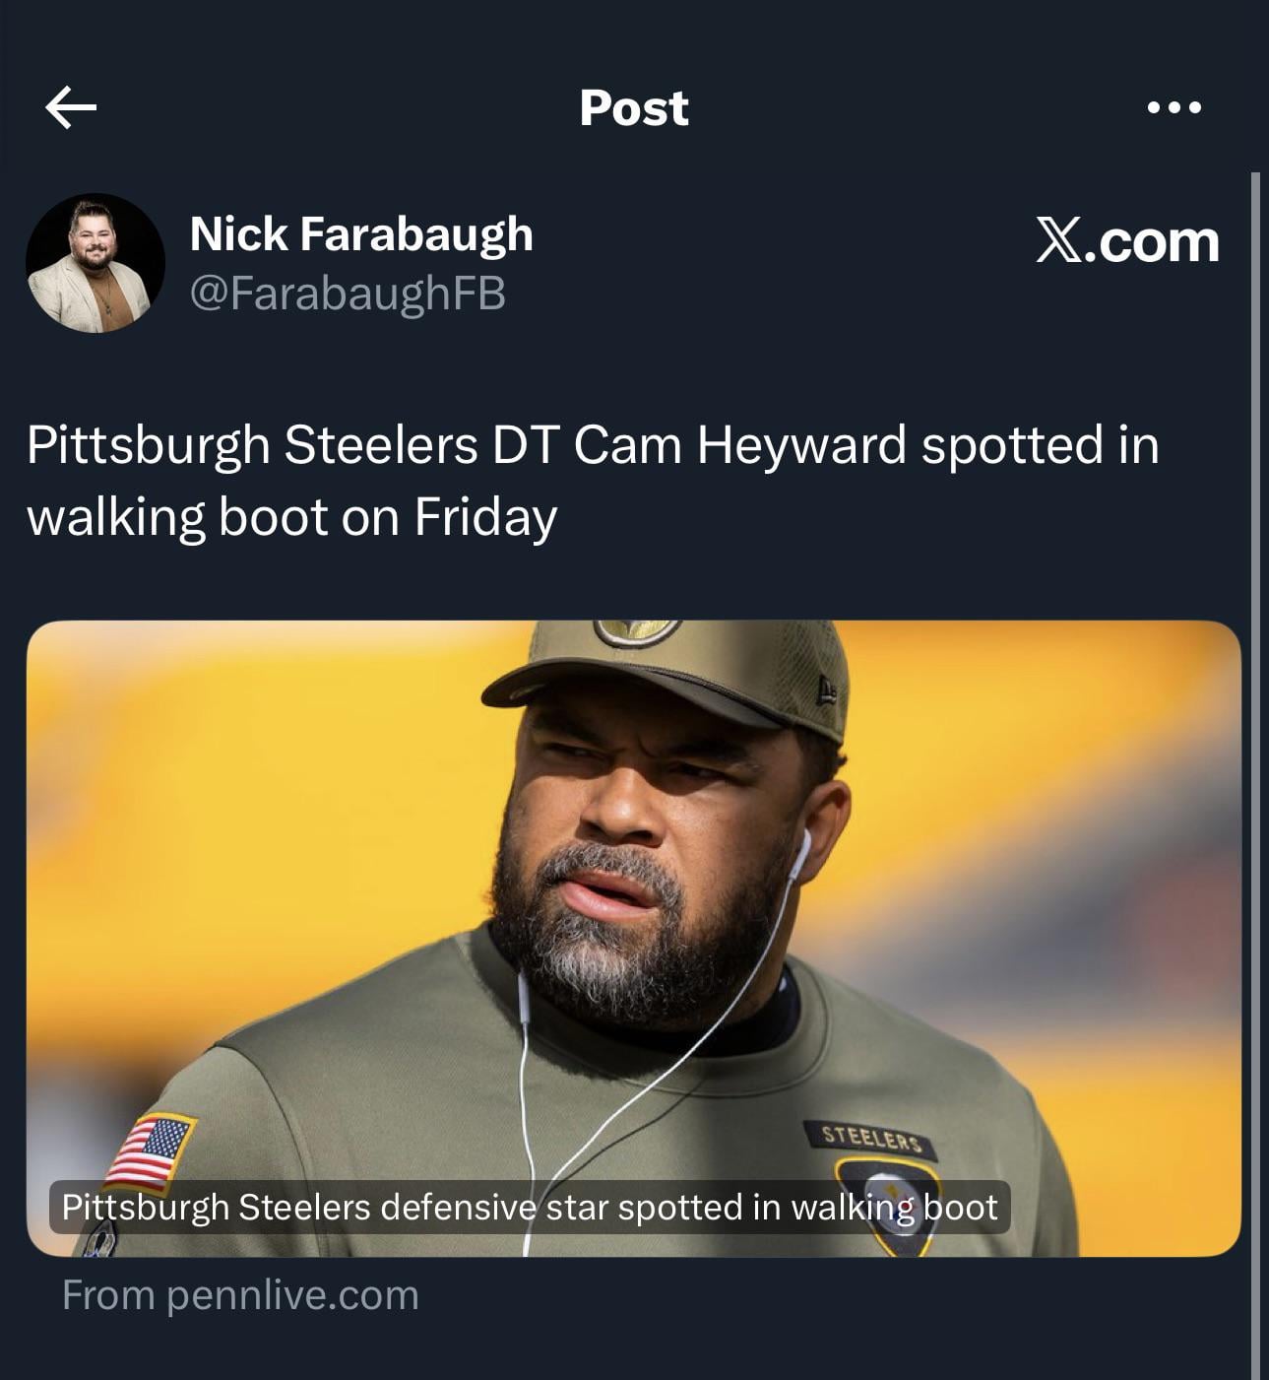Select the Post header title

[634, 107]
